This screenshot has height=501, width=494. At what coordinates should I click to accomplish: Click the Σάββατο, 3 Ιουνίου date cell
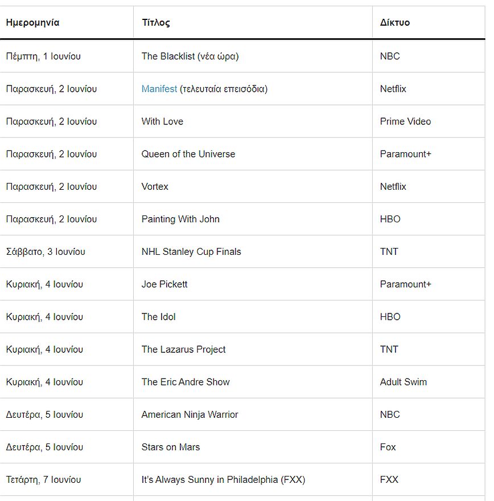tap(46, 251)
